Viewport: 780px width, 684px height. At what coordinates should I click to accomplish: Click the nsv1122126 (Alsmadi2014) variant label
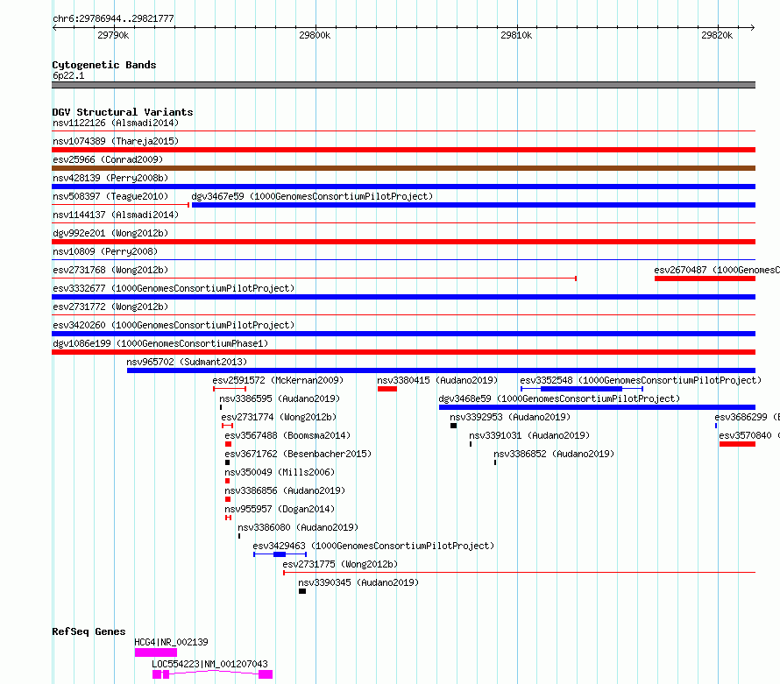pos(116,123)
